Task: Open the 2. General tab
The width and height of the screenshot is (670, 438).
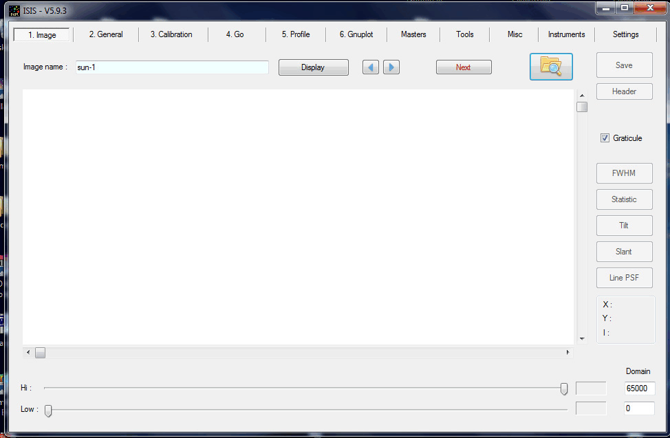Action: point(105,34)
